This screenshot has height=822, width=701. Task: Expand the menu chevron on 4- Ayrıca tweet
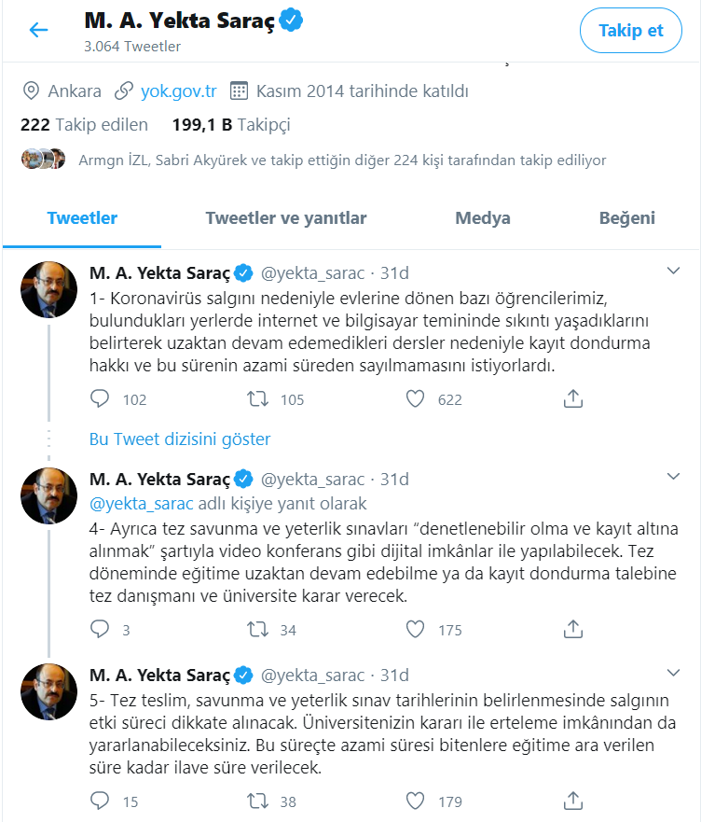[x=675, y=478]
